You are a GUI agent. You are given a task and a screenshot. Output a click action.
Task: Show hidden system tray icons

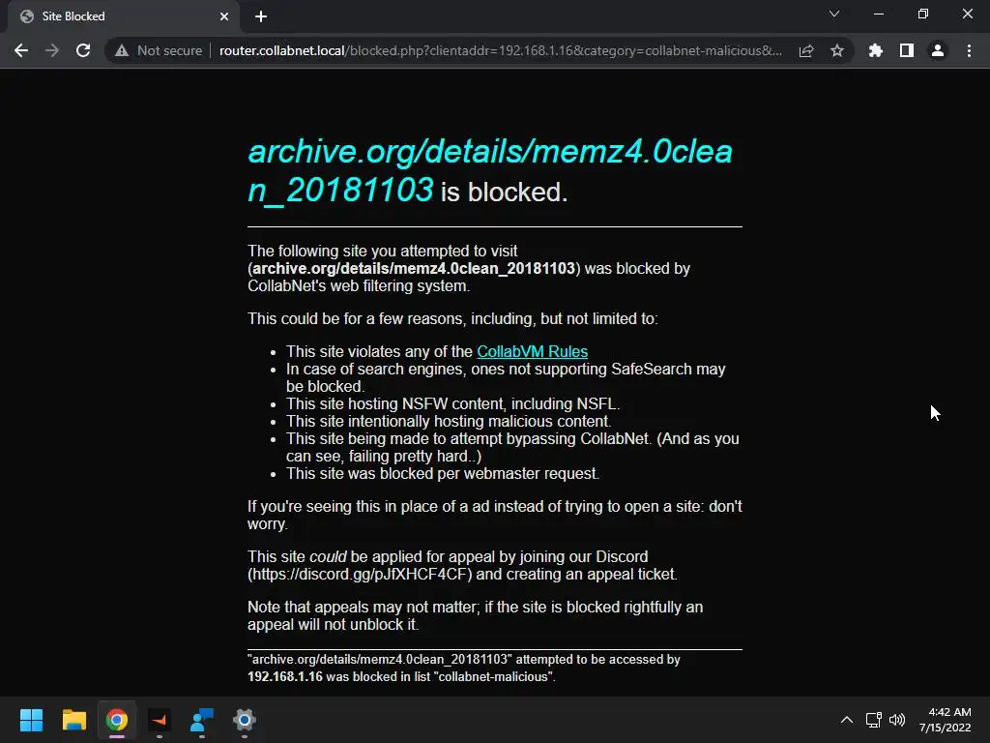[x=847, y=720]
